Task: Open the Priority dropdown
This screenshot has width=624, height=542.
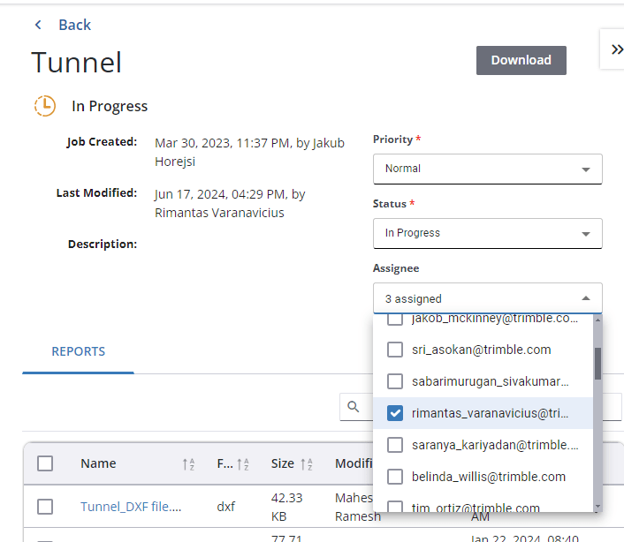Action: pos(487,169)
